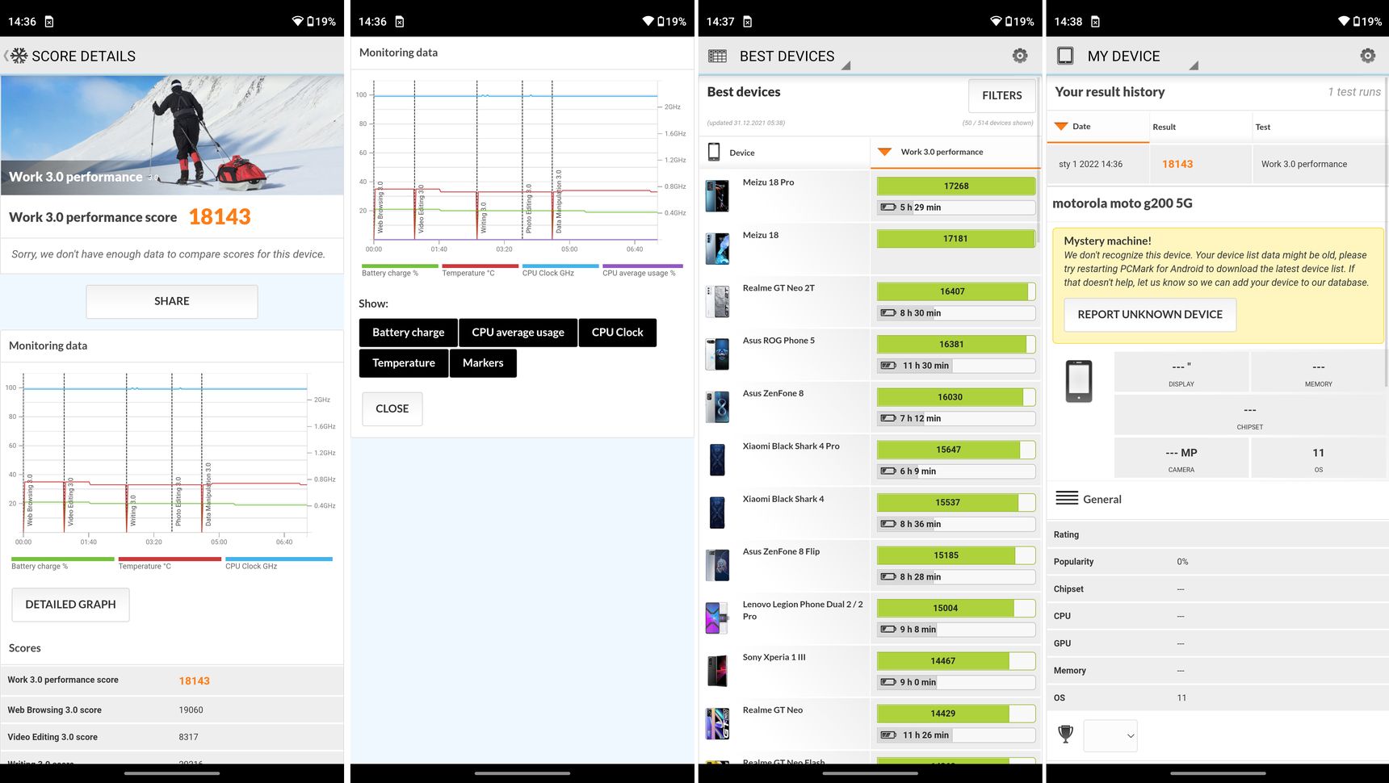
Task: Tap the Best Devices grid icon
Action: [x=717, y=56]
